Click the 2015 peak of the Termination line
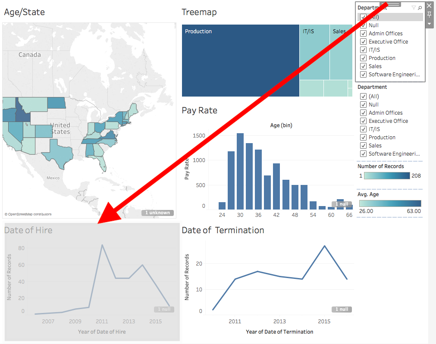Image resolution: width=436 pixels, height=344 pixels. 324,246
